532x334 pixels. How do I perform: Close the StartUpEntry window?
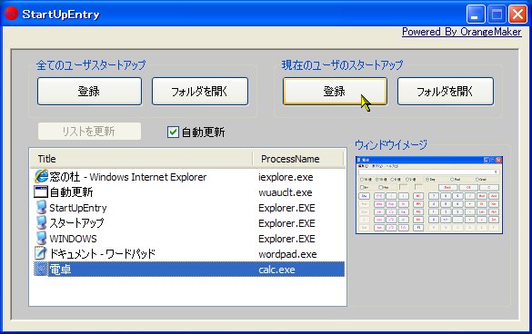[517, 15]
